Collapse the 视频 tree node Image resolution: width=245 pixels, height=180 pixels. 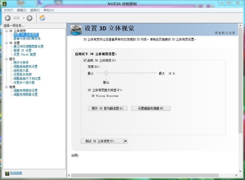click(6, 87)
